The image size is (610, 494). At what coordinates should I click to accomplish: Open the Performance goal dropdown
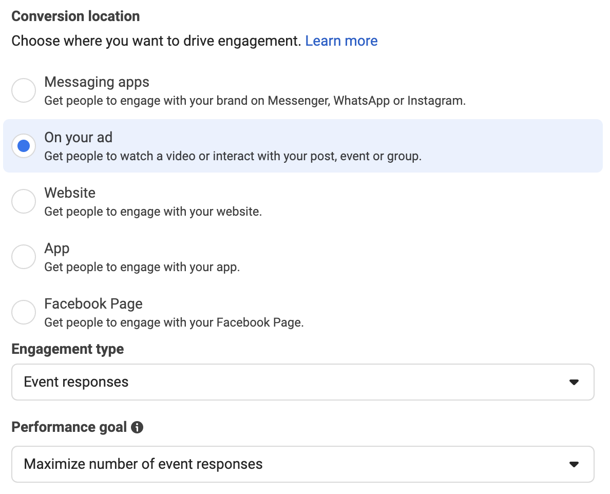pos(302,464)
